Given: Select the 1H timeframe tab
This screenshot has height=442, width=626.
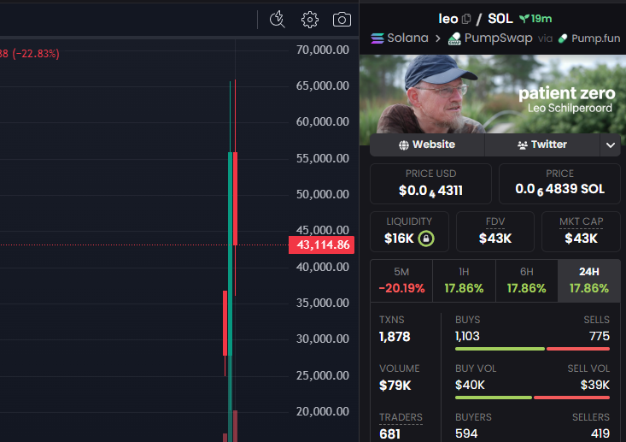Looking at the screenshot, I should pyautogui.click(x=464, y=280).
